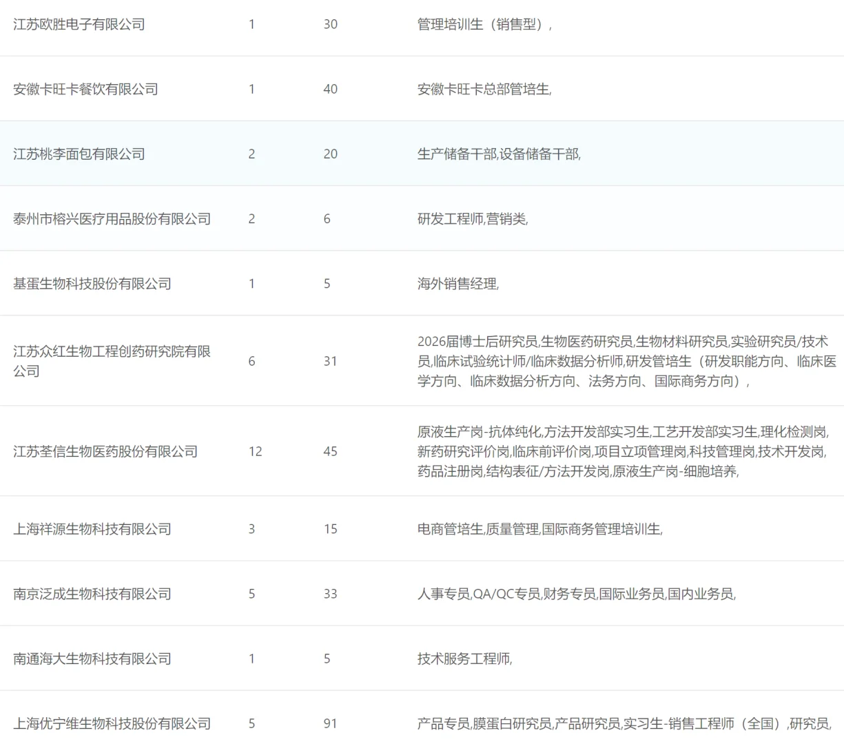Select 南通海大生物科技有限公司 entry
This screenshot has width=844, height=744.
click(x=92, y=659)
